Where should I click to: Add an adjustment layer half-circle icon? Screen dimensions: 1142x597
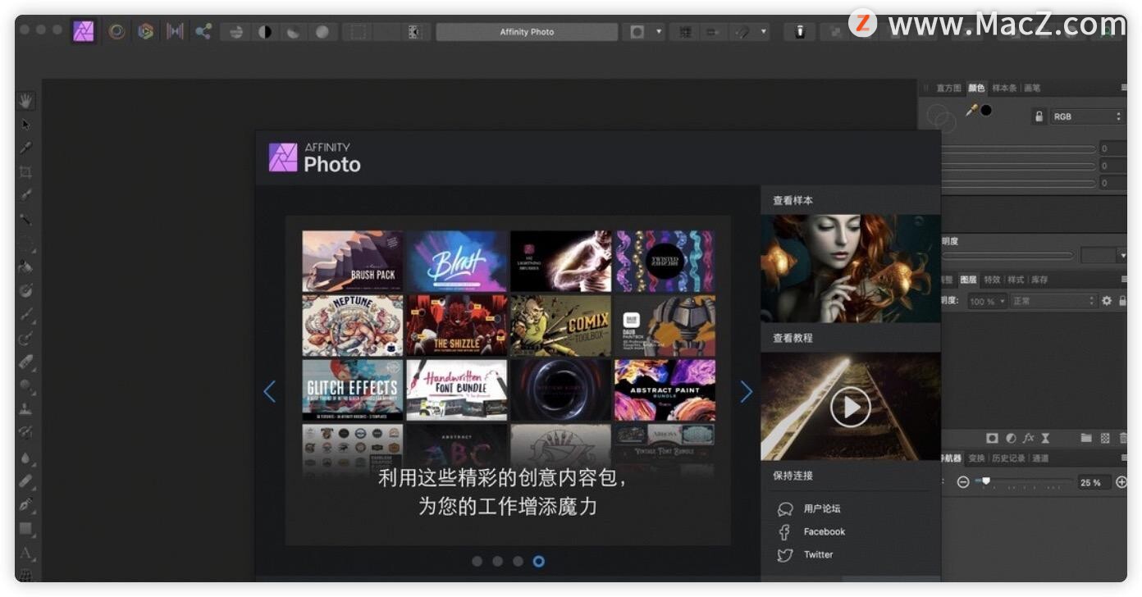1011,439
